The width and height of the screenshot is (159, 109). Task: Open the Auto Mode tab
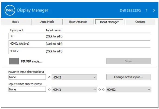point(47,22)
